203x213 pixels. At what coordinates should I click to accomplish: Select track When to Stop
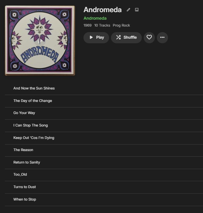pyautogui.click(x=104, y=200)
